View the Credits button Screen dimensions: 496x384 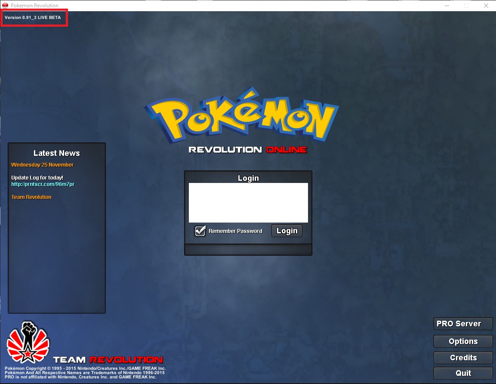point(463,358)
